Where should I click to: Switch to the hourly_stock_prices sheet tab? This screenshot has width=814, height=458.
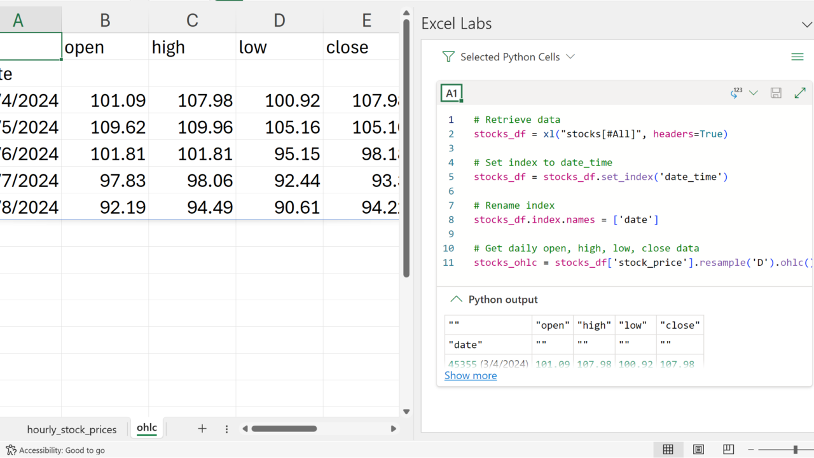click(72, 429)
